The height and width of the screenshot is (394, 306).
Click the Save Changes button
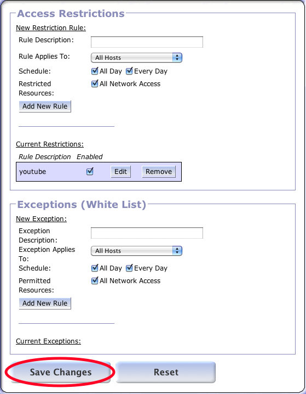tap(60, 372)
